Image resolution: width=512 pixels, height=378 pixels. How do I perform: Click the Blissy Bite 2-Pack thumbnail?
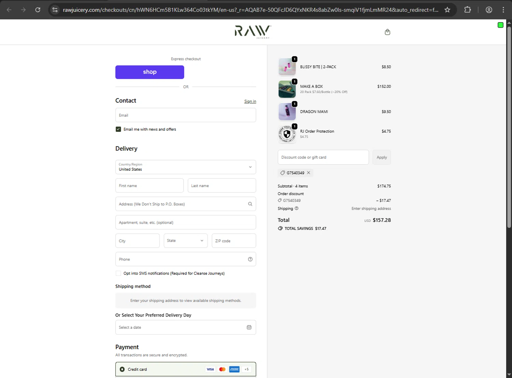tap(287, 67)
